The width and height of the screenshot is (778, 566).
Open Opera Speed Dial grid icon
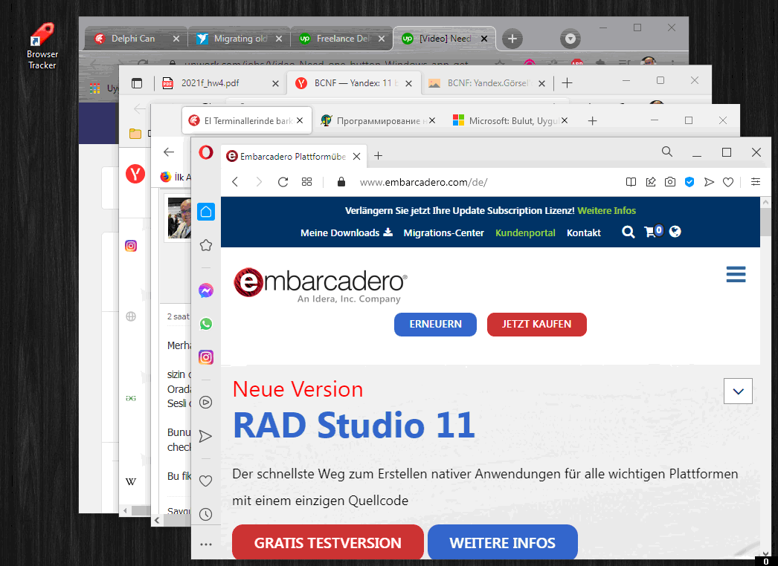306,183
